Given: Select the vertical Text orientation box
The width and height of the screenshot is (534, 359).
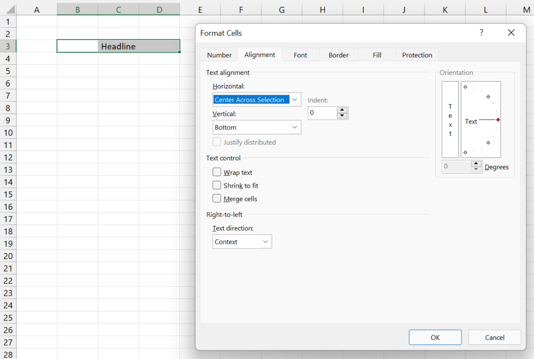Looking at the screenshot, I should 449,120.
